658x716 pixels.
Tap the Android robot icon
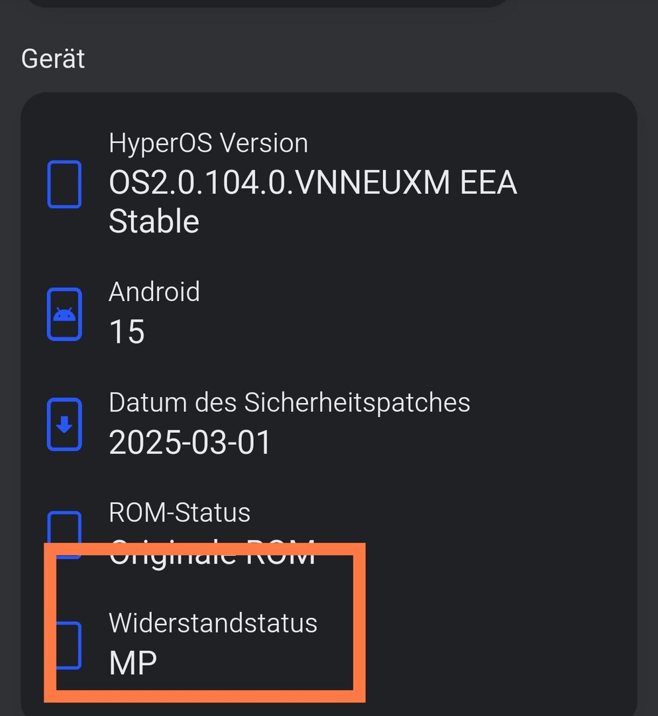point(64,314)
